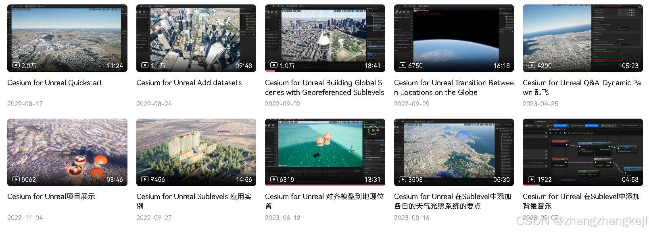Click the title Cesium for Unreal Add datasets
649x232 pixels.
point(189,83)
